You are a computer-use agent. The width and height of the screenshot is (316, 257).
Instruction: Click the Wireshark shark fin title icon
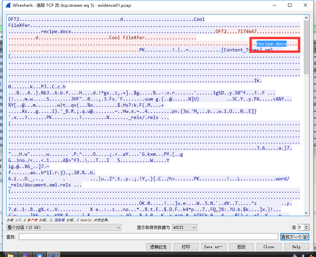pyautogui.click(x=8, y=5)
